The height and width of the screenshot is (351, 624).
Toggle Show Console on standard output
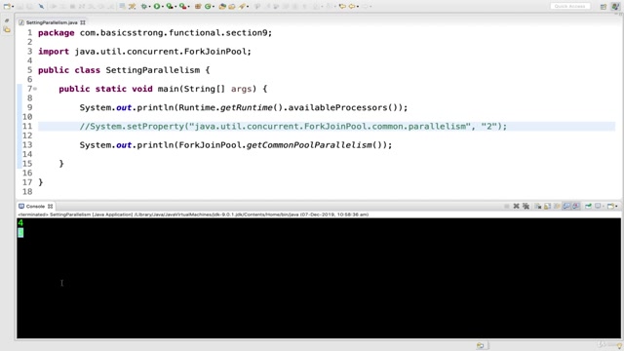click(x=566, y=206)
